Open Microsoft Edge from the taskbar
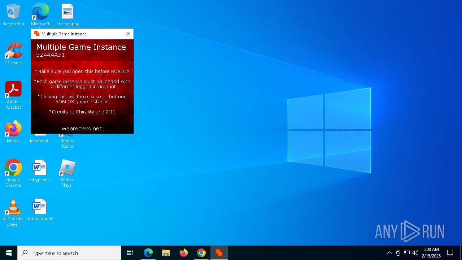Viewport: 462px width, 260px height. (x=148, y=253)
